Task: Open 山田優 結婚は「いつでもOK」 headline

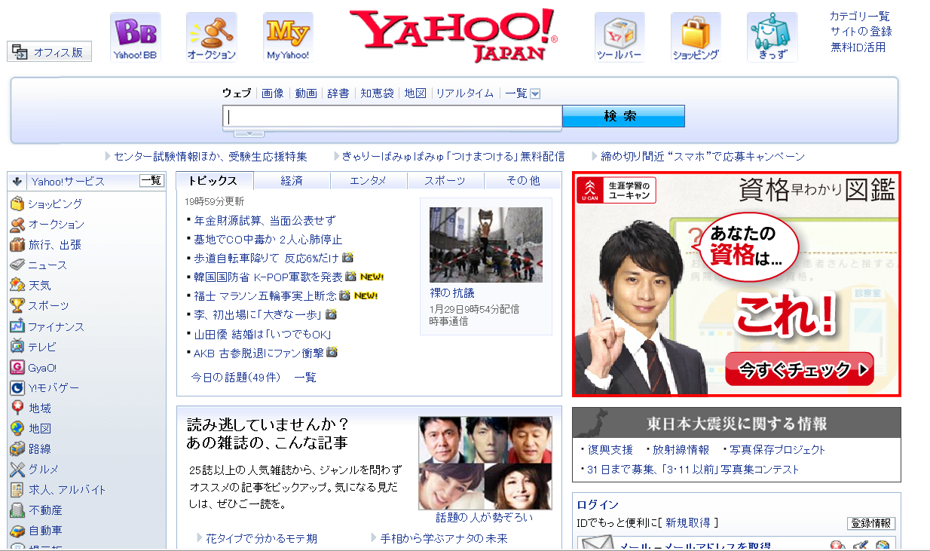Action: pos(262,334)
